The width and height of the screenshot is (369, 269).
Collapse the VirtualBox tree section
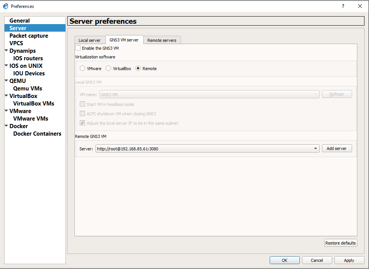pos(6,96)
